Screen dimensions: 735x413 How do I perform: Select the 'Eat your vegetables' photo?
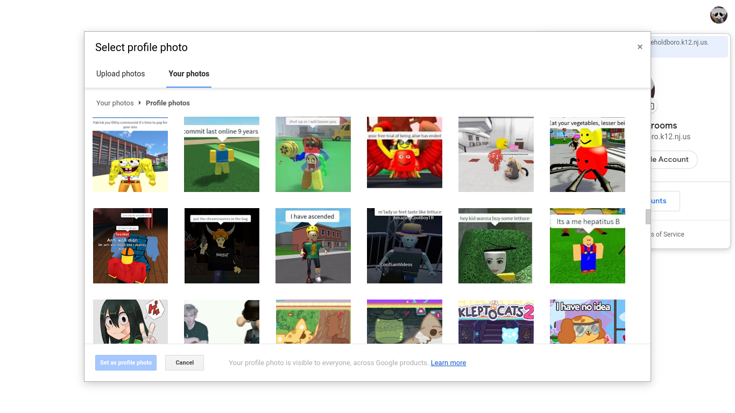pos(588,154)
